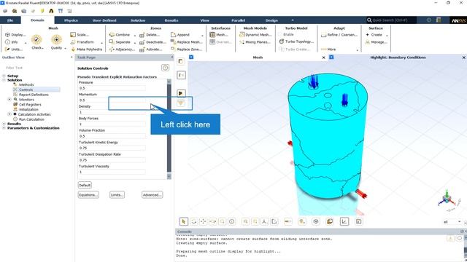The width and height of the screenshot is (467, 262).
Task: Expand Calculation Activities node
Action: [9, 114]
